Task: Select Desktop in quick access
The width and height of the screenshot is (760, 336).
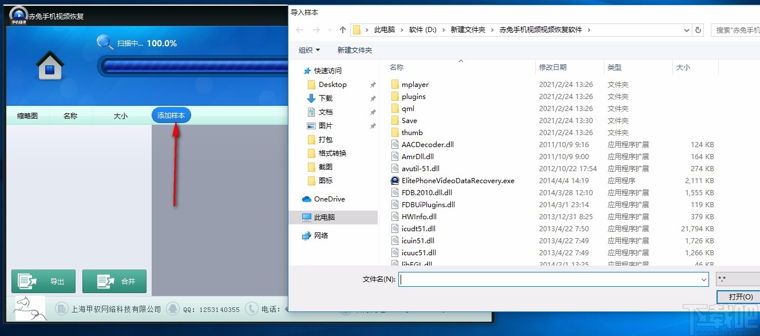Action: tap(332, 84)
